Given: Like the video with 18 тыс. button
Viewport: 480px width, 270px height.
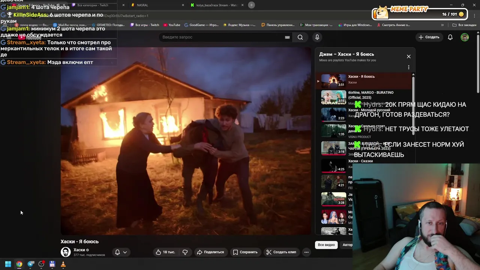Looking at the screenshot, I should point(165,252).
